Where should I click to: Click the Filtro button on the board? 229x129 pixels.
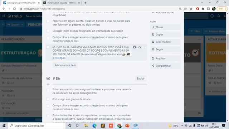point(195,31)
